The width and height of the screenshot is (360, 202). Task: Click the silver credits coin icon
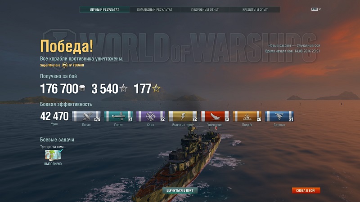point(82,88)
